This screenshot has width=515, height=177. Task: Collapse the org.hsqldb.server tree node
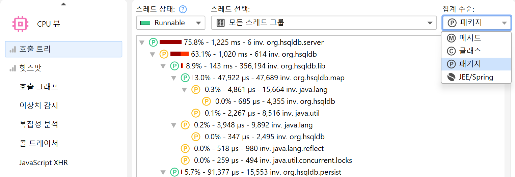pos(142,42)
